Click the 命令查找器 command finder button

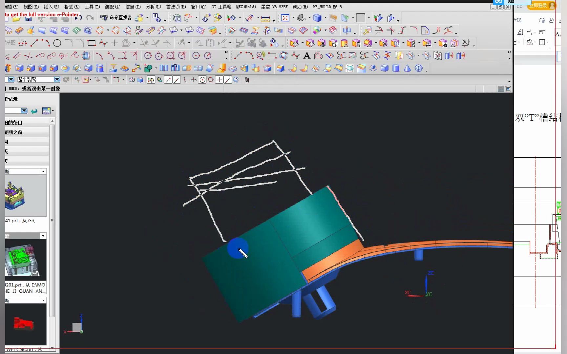point(116,18)
